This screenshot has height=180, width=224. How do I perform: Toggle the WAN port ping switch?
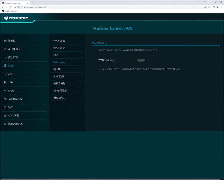coord(141,60)
